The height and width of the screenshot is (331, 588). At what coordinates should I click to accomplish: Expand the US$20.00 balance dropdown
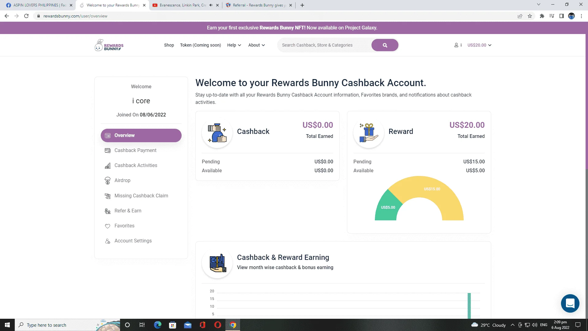click(479, 45)
